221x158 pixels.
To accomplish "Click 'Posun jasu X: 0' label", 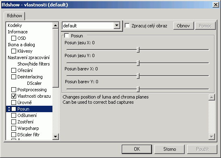I will click(x=79, y=43).
